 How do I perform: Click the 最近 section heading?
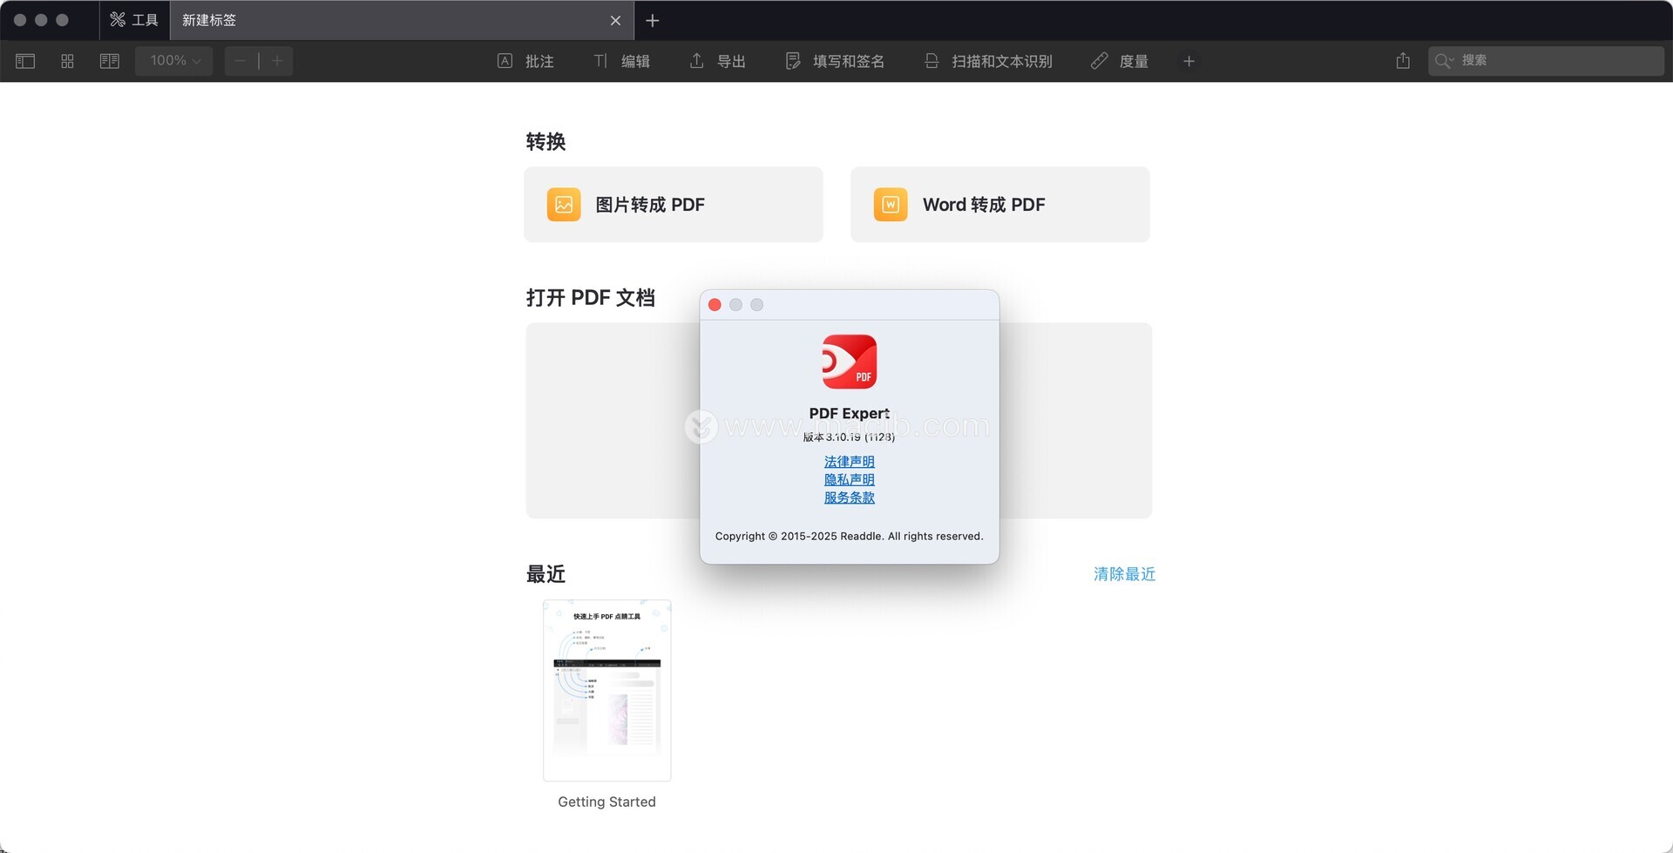[x=546, y=574]
